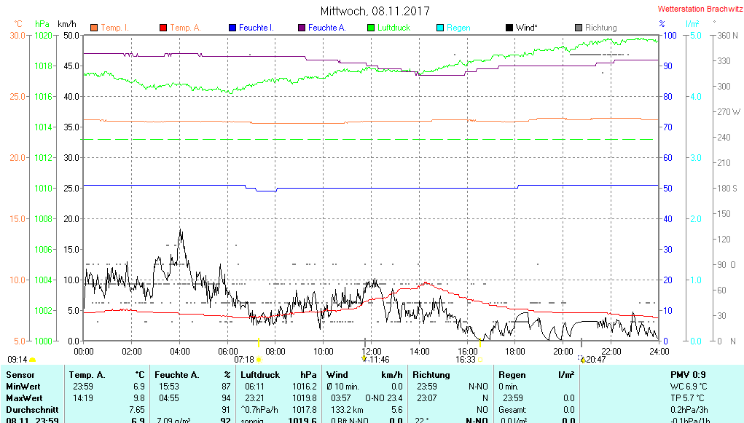Click the cyan Regen legend square
This screenshot has width=744, height=423.
click(439, 28)
